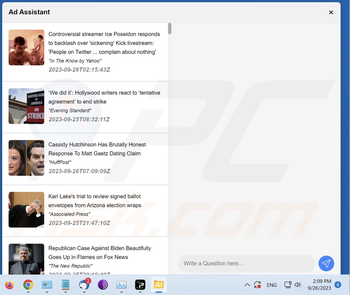The width and height of the screenshot is (350, 295).
Task: Click the Ice Poseidon article thumbnail
Action: tap(26, 47)
